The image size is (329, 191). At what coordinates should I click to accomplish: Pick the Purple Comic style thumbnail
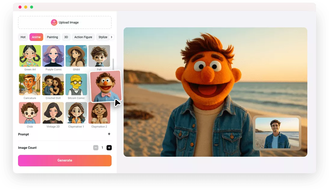pyautogui.click(x=53, y=56)
